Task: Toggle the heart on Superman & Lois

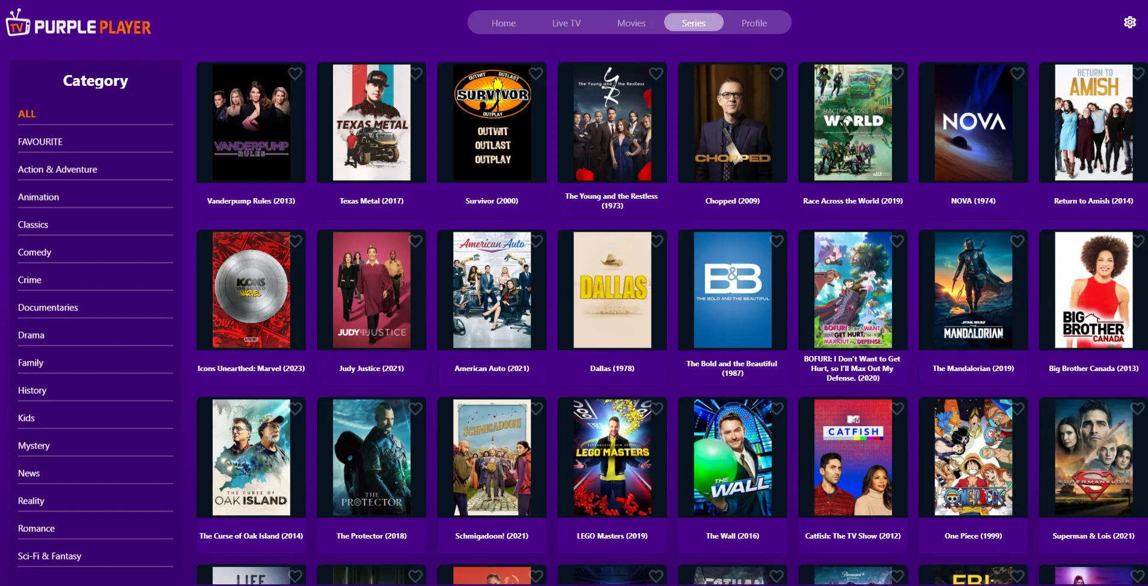Action: 1137,408
